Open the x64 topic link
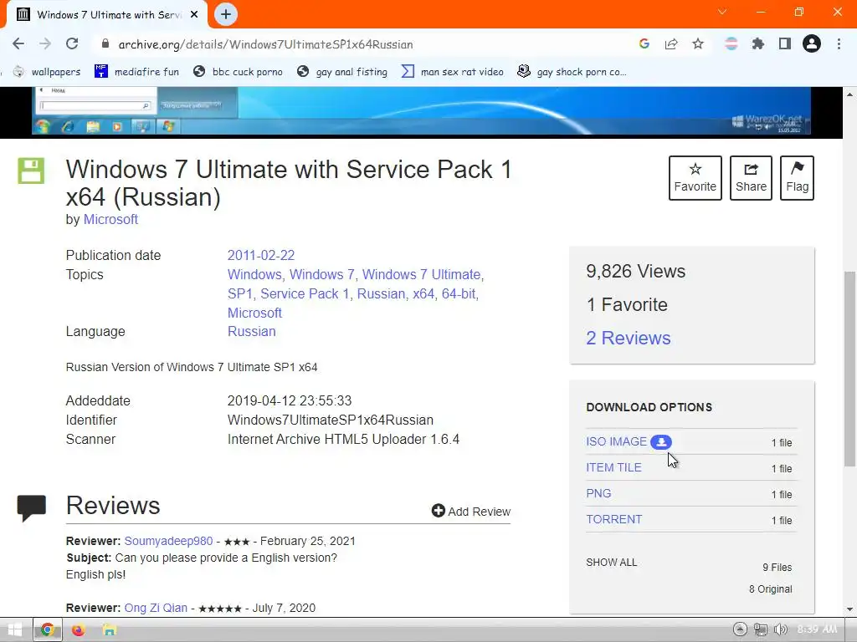 coord(423,293)
